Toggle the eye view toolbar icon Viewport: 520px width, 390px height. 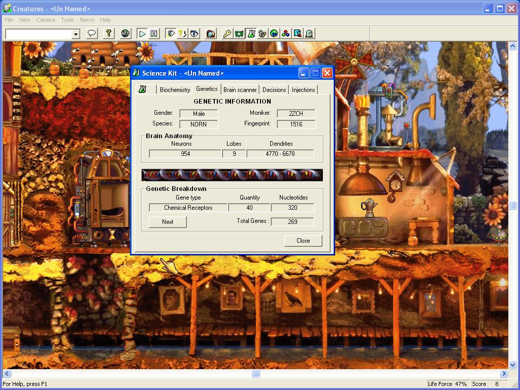194,34
